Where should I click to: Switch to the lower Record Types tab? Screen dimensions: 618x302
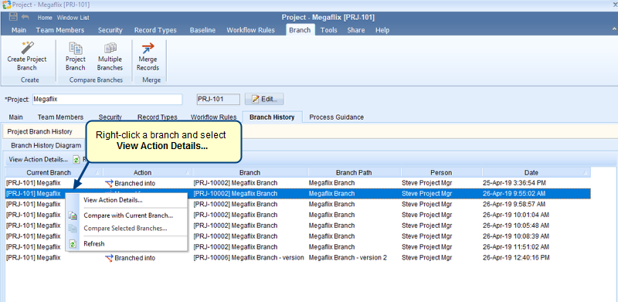click(x=158, y=117)
